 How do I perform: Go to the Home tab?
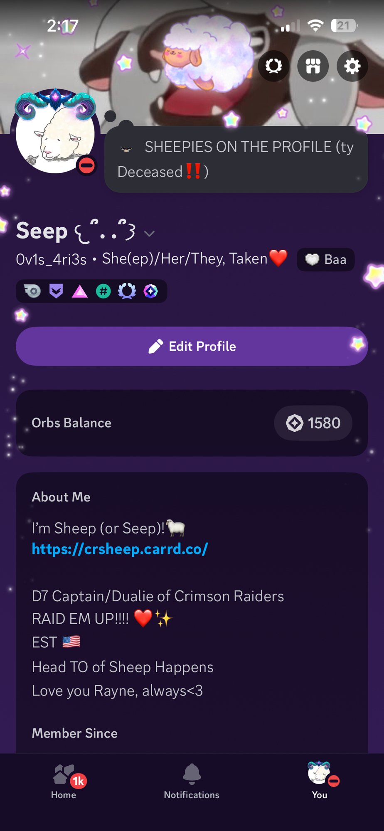[x=64, y=781]
